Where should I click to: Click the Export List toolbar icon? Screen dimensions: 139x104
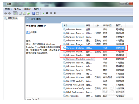pos(28,13)
